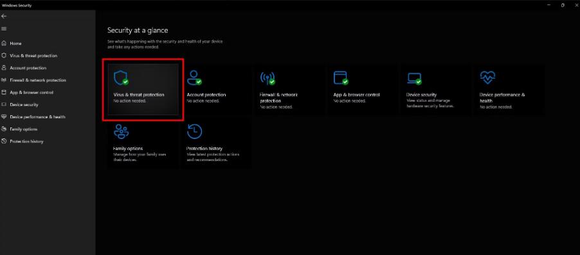Click the heart icon beside Device performance & health in sidebar
The width and height of the screenshot is (580, 255).
tap(4, 117)
